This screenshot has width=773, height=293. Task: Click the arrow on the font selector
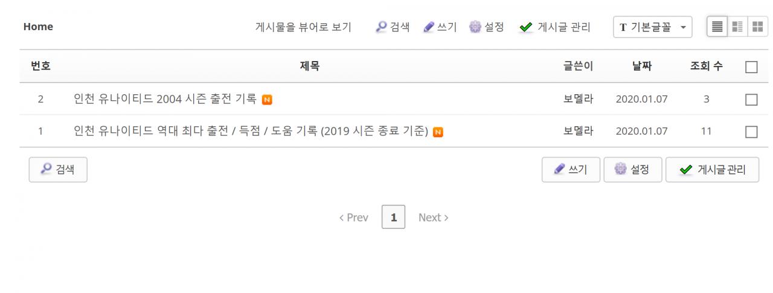683,27
